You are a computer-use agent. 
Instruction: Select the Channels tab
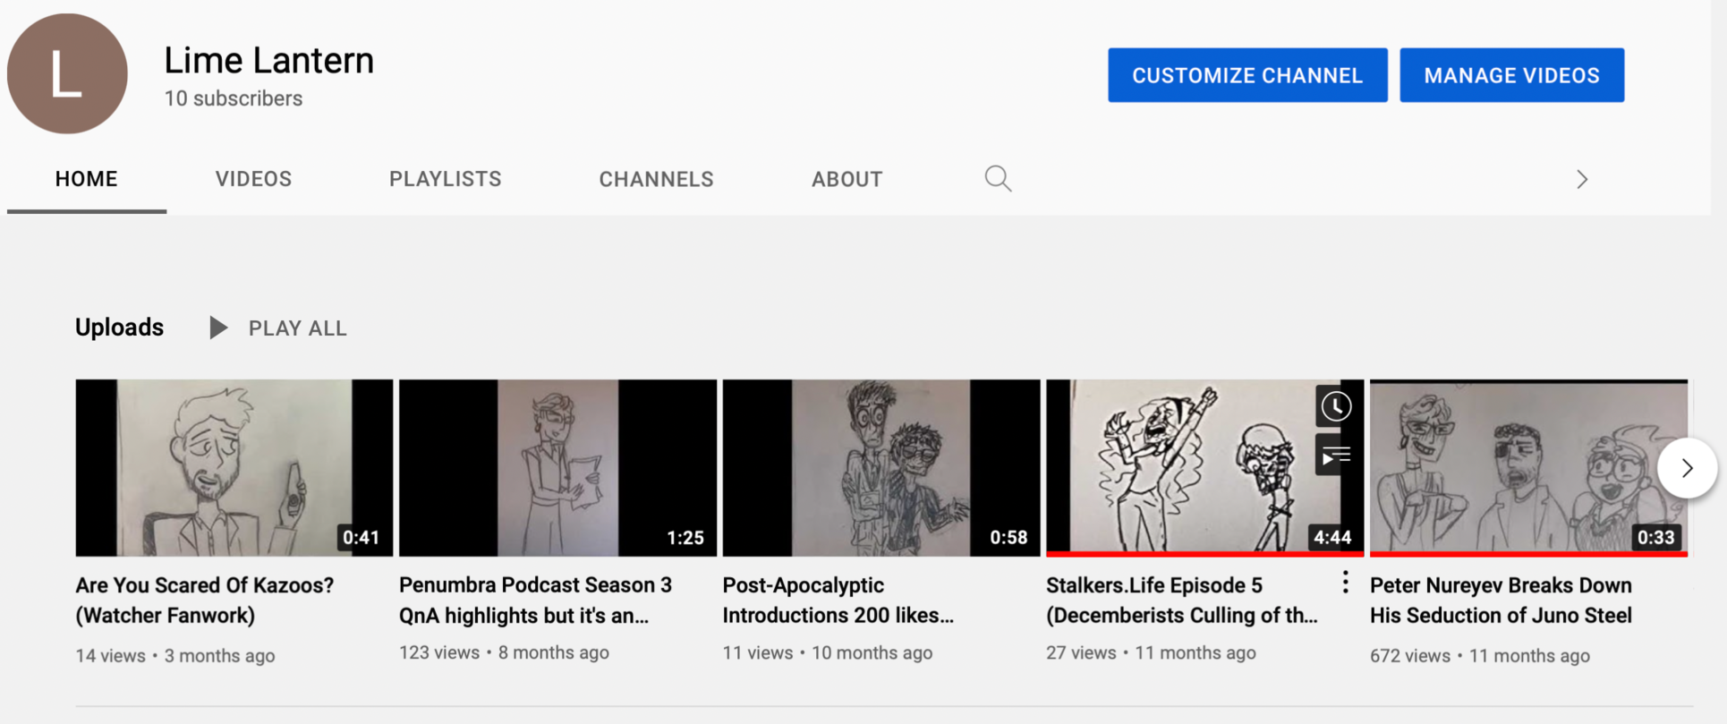(x=656, y=179)
